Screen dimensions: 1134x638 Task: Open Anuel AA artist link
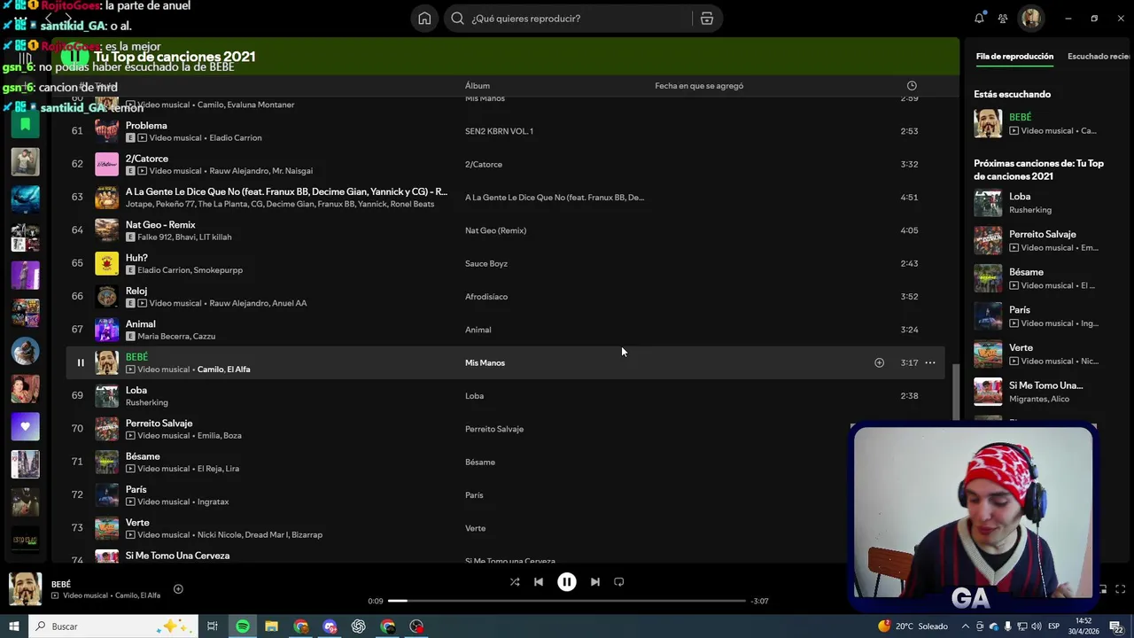click(x=289, y=303)
